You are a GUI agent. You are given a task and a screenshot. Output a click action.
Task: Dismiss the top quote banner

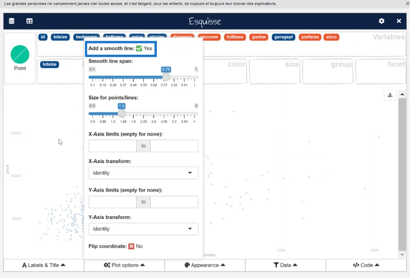[407, 4]
